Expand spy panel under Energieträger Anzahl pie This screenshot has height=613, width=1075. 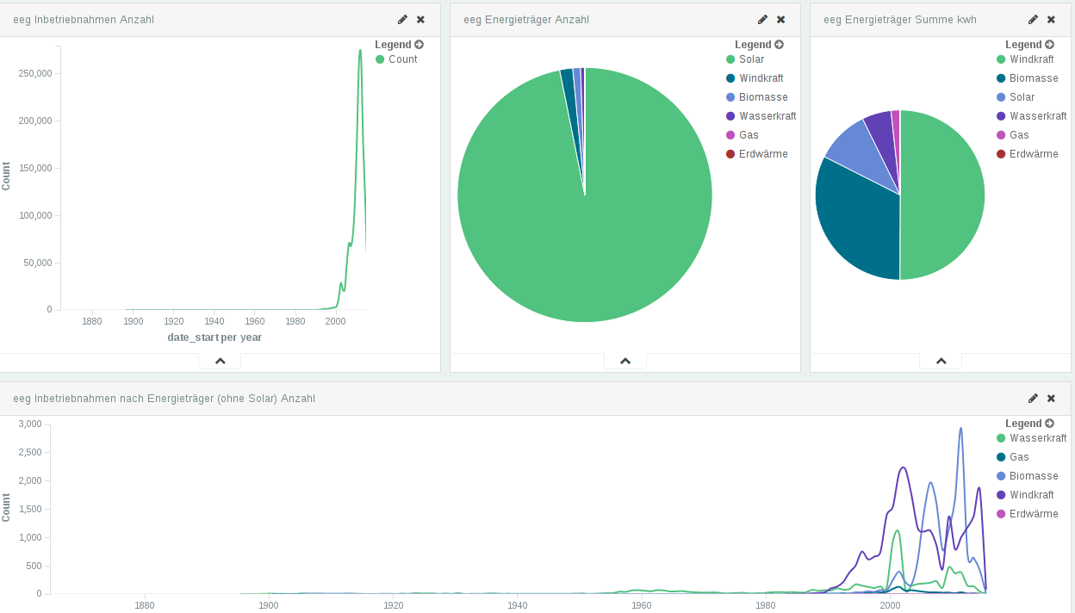click(x=625, y=361)
